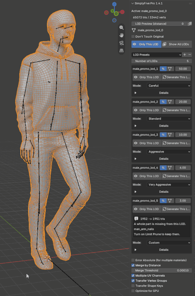The height and width of the screenshot is (296, 195).
Task: Toggle the camera view icon
Action: tap(122, 43)
